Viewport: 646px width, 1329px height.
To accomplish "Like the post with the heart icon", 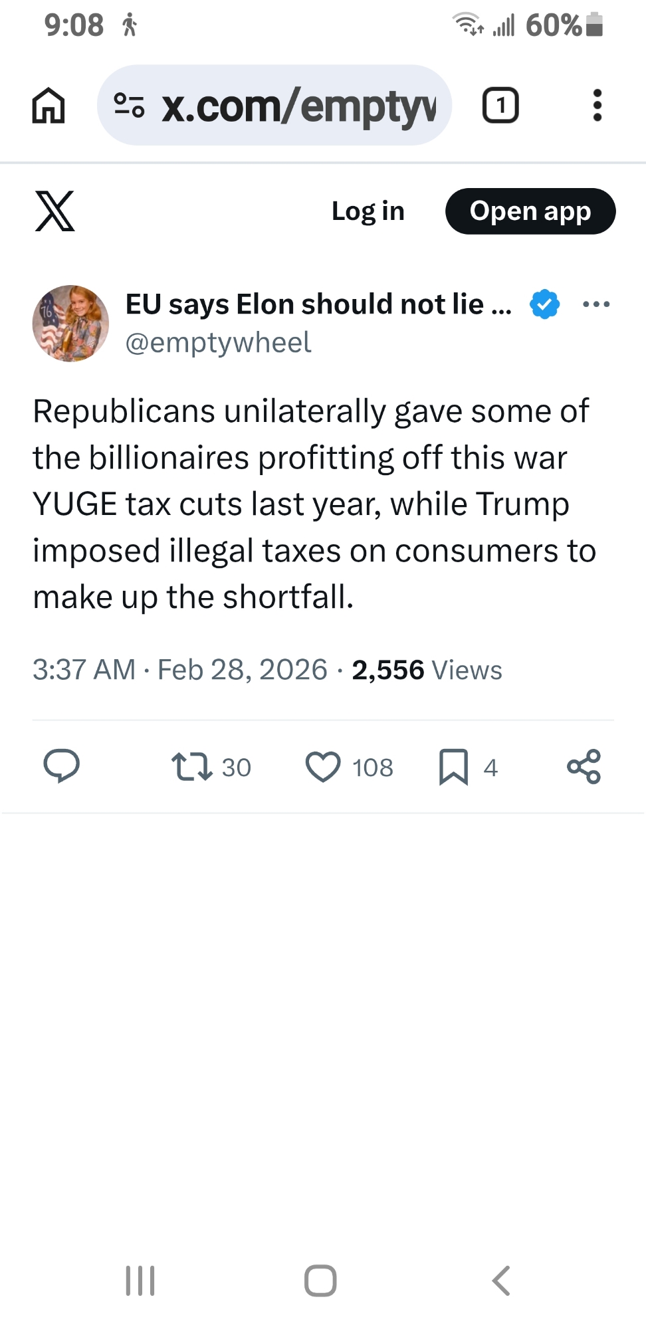I will click(x=323, y=766).
